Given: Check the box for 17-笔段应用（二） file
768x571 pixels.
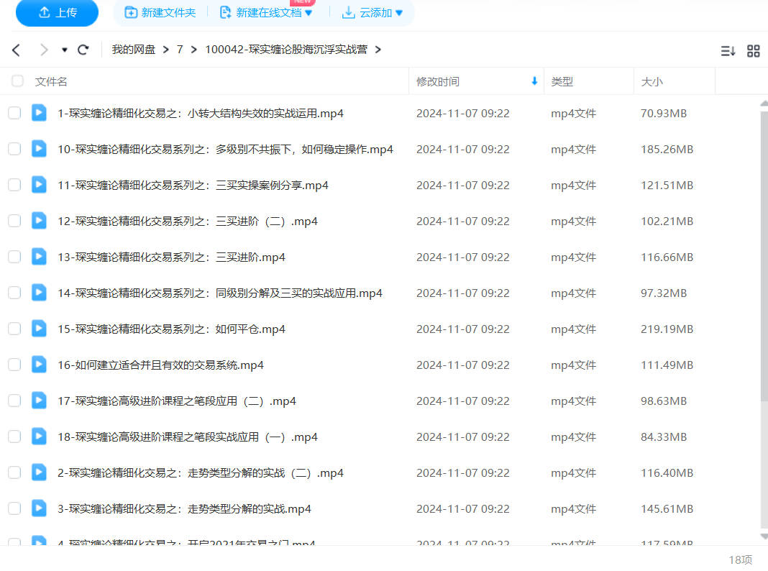Looking at the screenshot, I should [x=14, y=401].
